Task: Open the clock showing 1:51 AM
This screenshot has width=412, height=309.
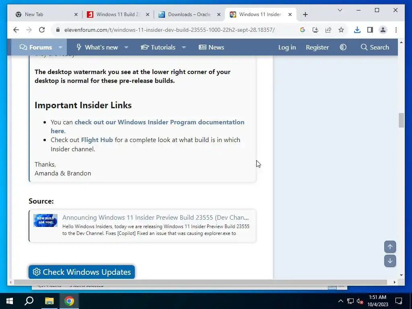Action: (x=377, y=301)
